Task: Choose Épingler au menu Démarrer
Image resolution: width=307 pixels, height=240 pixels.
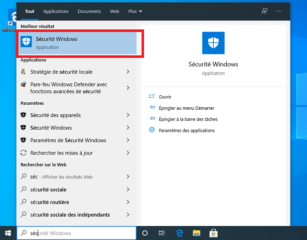Action: [x=186, y=108]
